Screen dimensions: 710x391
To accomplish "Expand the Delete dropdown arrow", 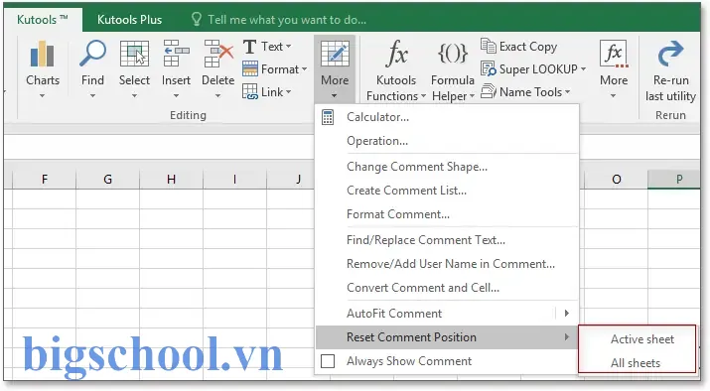I will [217, 96].
